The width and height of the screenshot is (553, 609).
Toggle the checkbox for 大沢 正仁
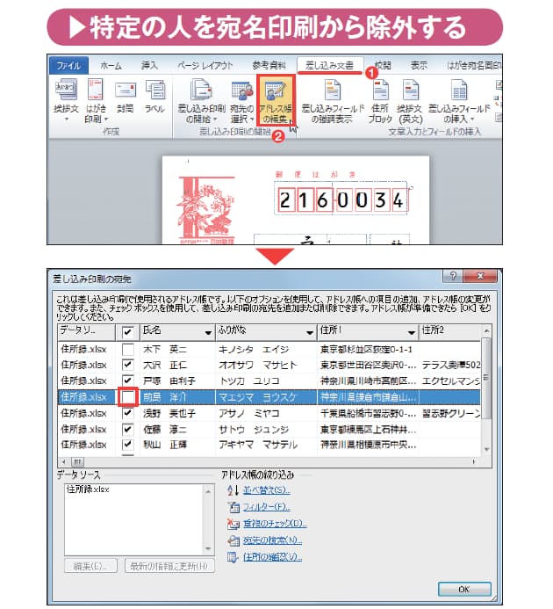point(127,365)
